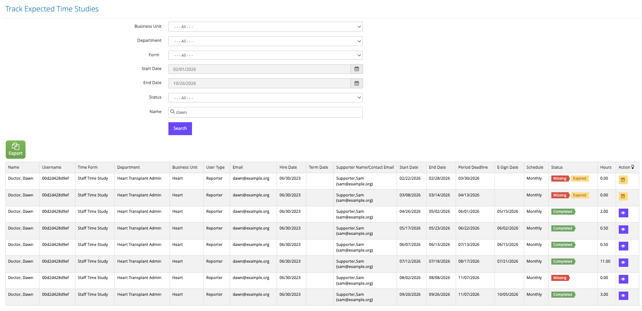
Task: Click the Name search input field
Action: [266, 112]
